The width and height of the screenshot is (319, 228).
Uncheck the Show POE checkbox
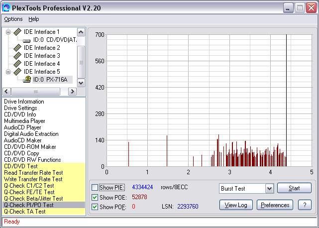pos(95,197)
